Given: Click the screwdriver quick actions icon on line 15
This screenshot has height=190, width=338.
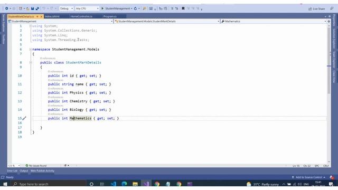Looking at the screenshot, I should pos(24,118).
